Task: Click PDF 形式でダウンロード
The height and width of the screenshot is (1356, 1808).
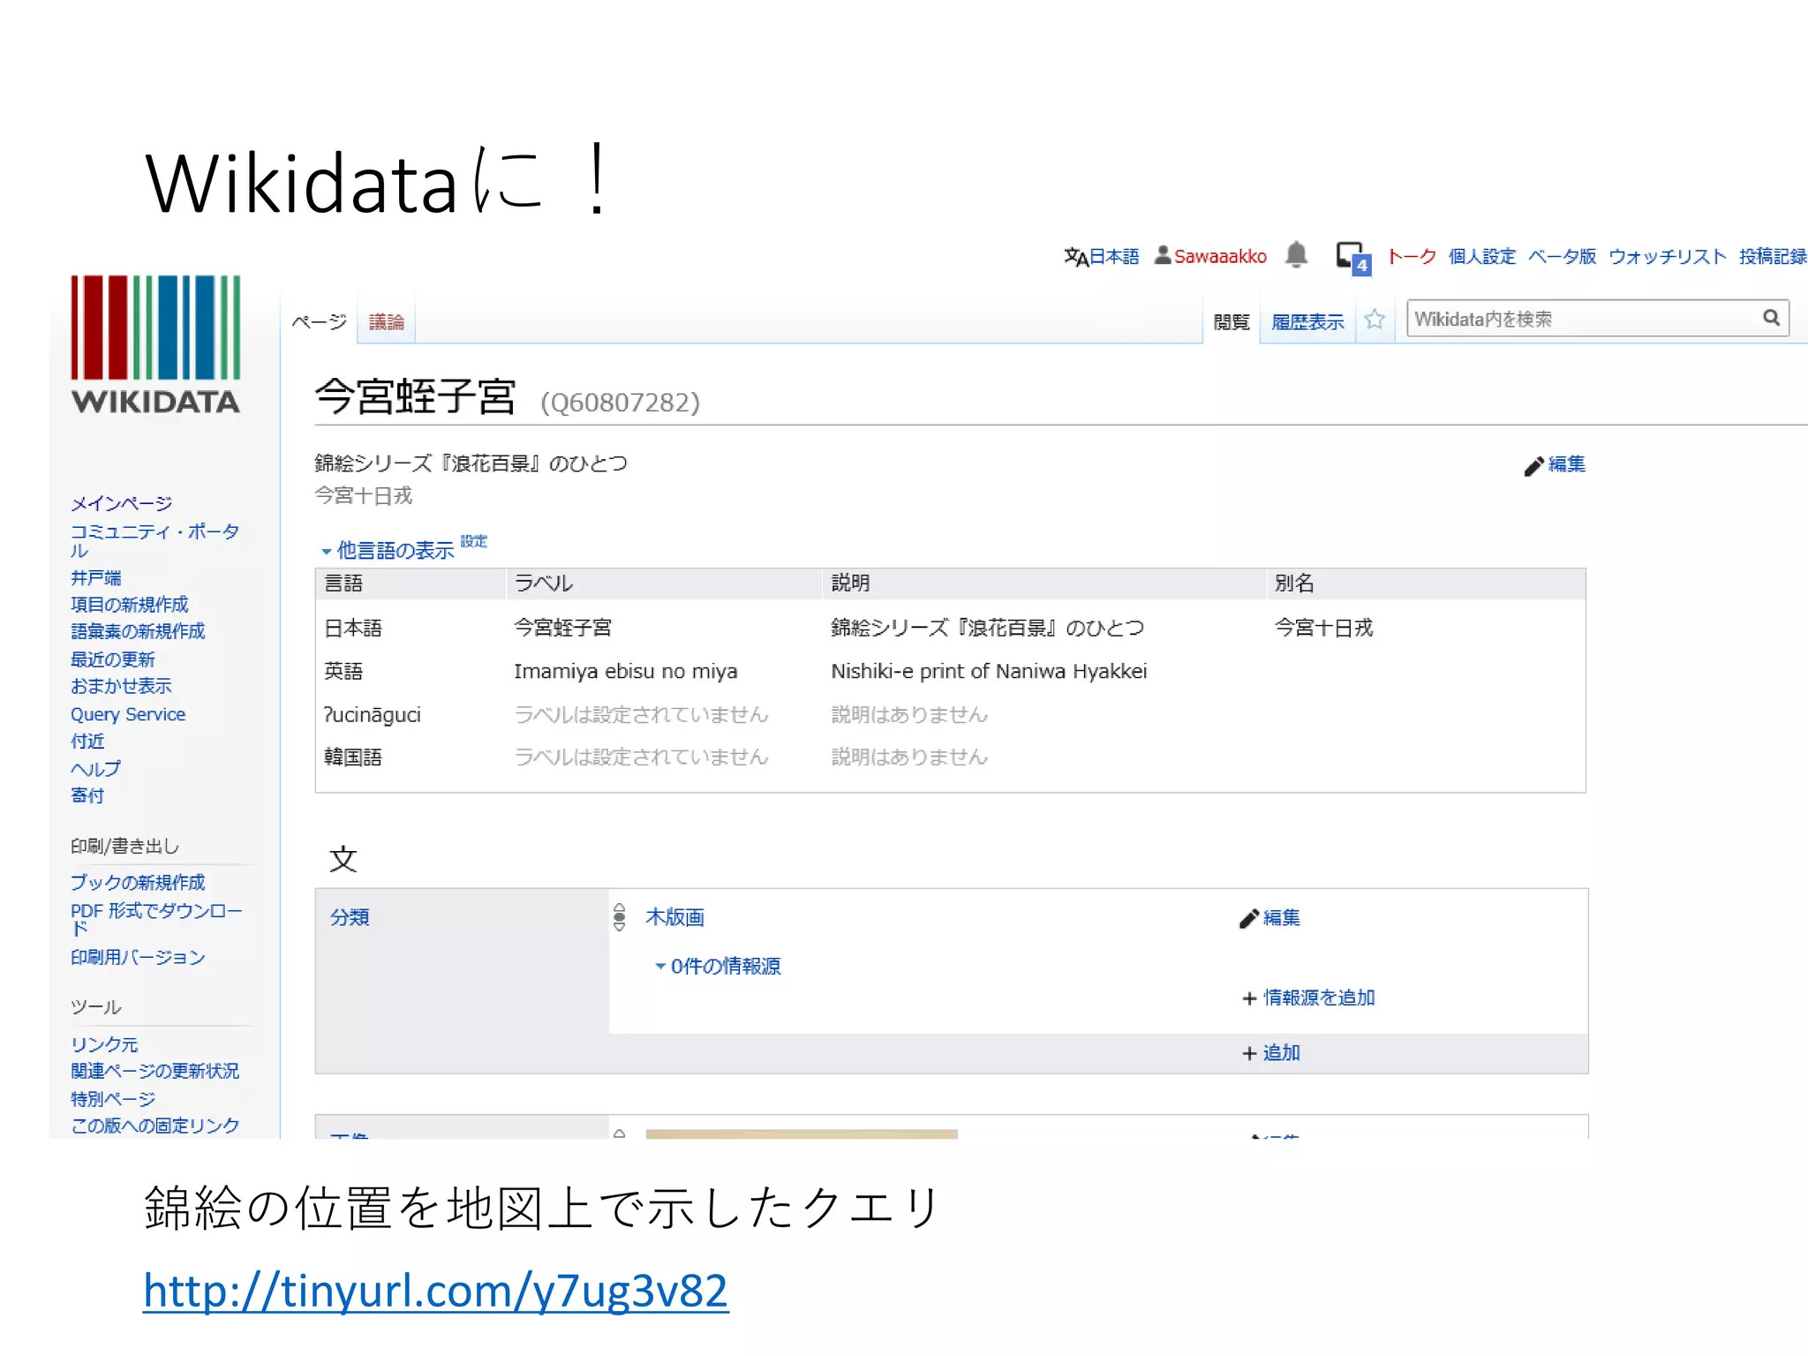Action: coord(156,919)
